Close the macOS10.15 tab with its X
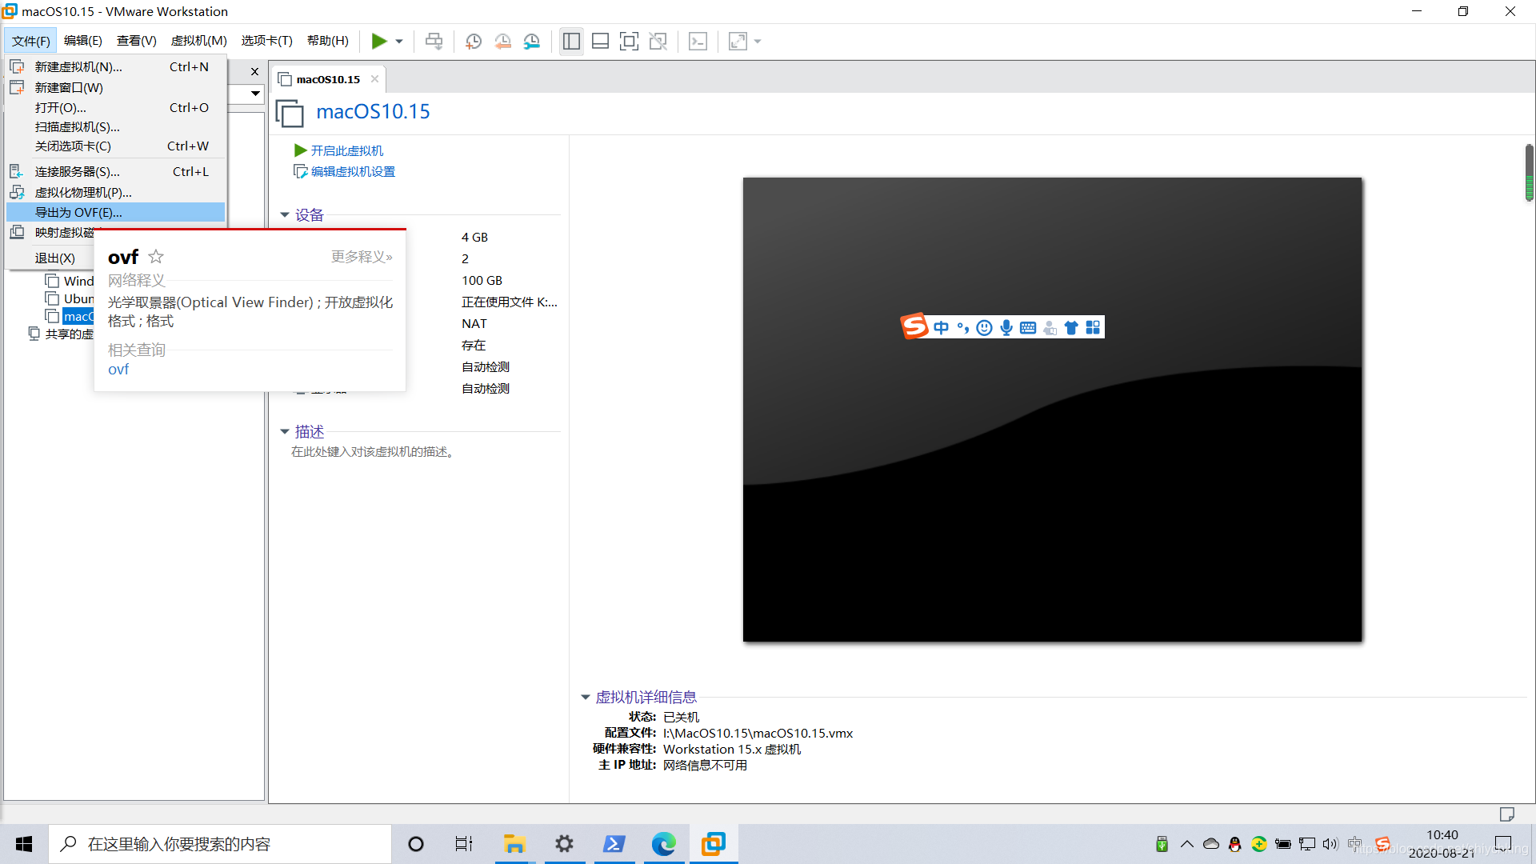Screen dimensions: 1536x864 coord(374,79)
